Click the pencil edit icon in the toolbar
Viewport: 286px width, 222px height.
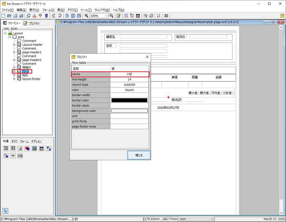pyautogui.click(x=118, y=16)
